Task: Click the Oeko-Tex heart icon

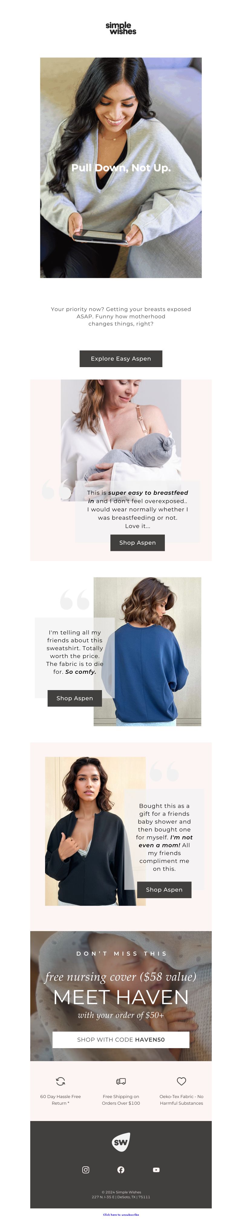Action: coord(181,1081)
